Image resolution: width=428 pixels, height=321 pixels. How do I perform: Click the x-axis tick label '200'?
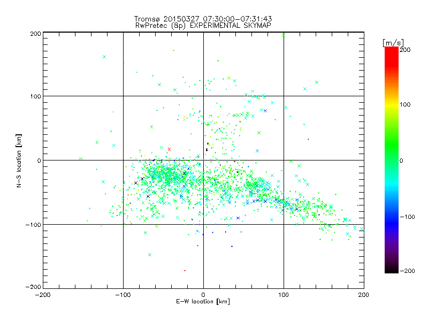tap(364, 295)
